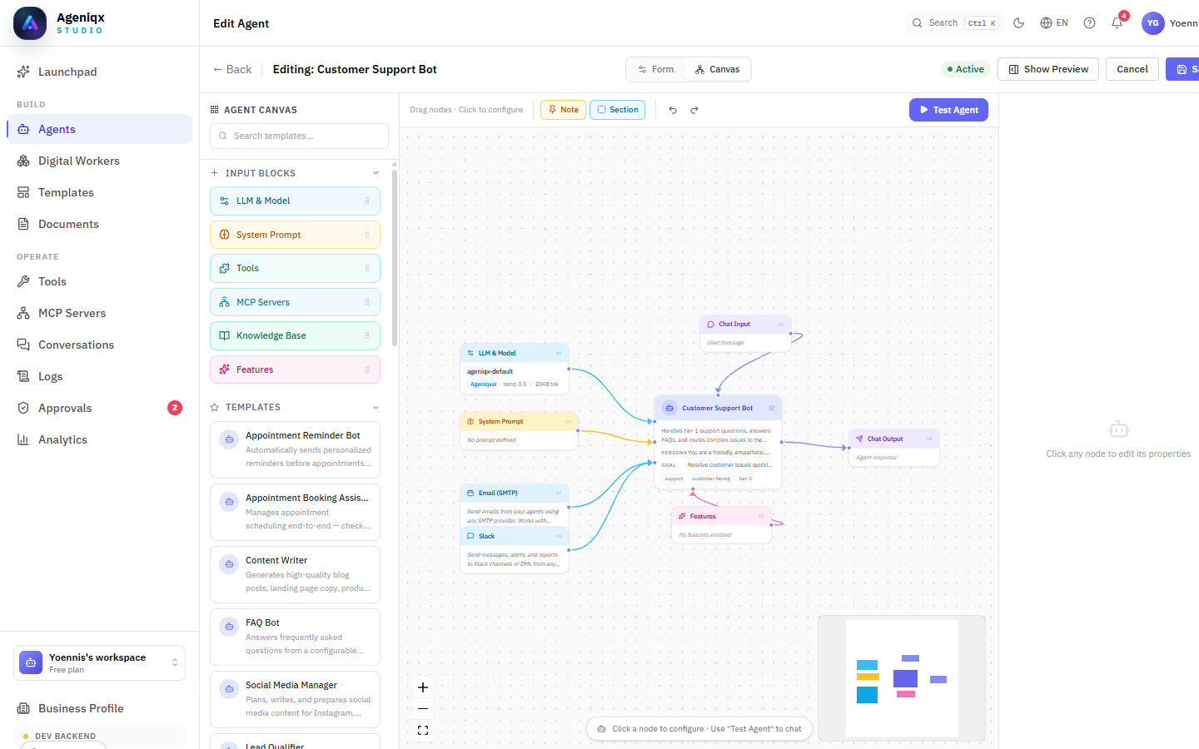Switch to Form view

coord(656,69)
